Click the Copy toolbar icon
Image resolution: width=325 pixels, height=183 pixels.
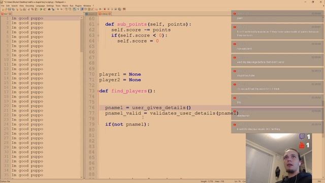pyautogui.click(x=32, y=9)
